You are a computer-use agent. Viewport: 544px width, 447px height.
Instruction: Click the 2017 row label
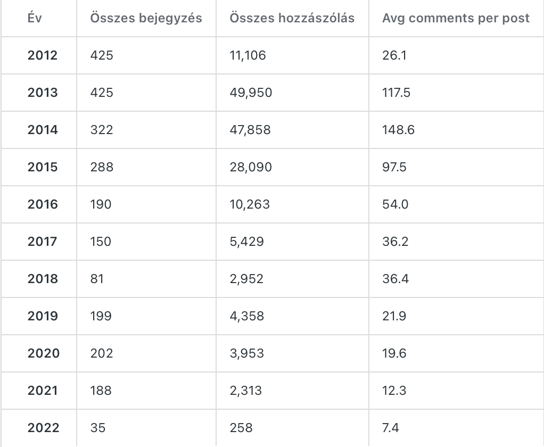[x=43, y=242]
